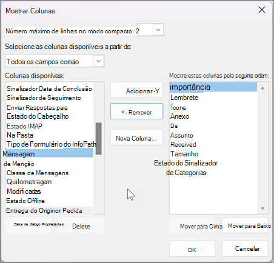Viewport: 274px width, 263px height.
Task: Select 'de Categorias' in shown columns list
Action: [186, 173]
